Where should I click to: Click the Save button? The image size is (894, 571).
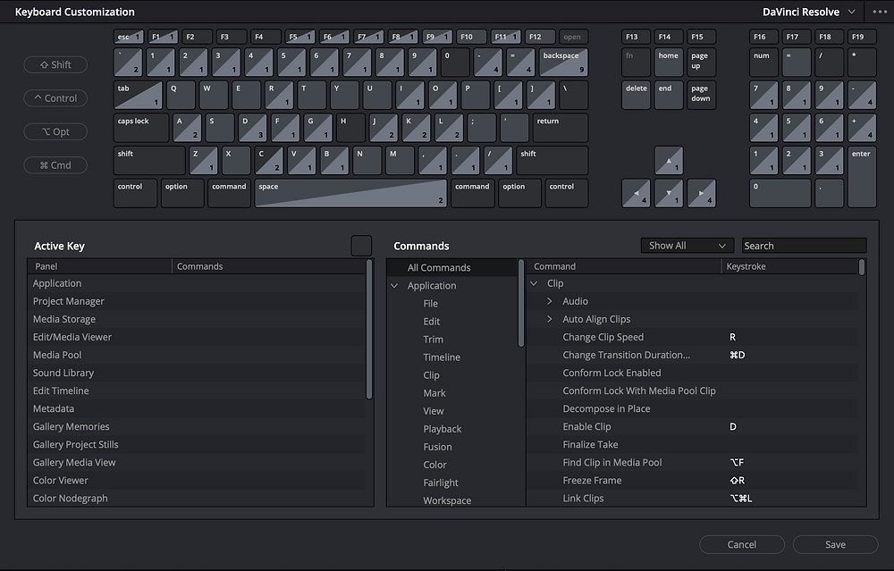[x=834, y=544]
